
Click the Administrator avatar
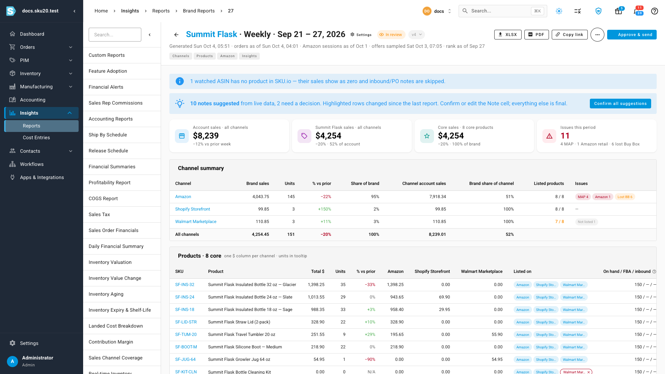[x=12, y=362]
